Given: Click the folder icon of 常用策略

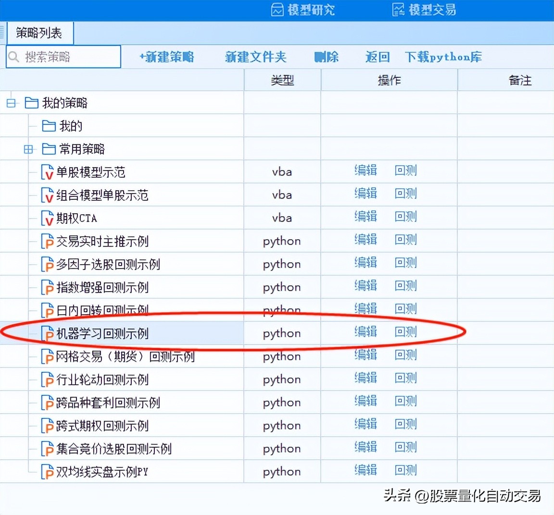Looking at the screenshot, I should coord(48,149).
